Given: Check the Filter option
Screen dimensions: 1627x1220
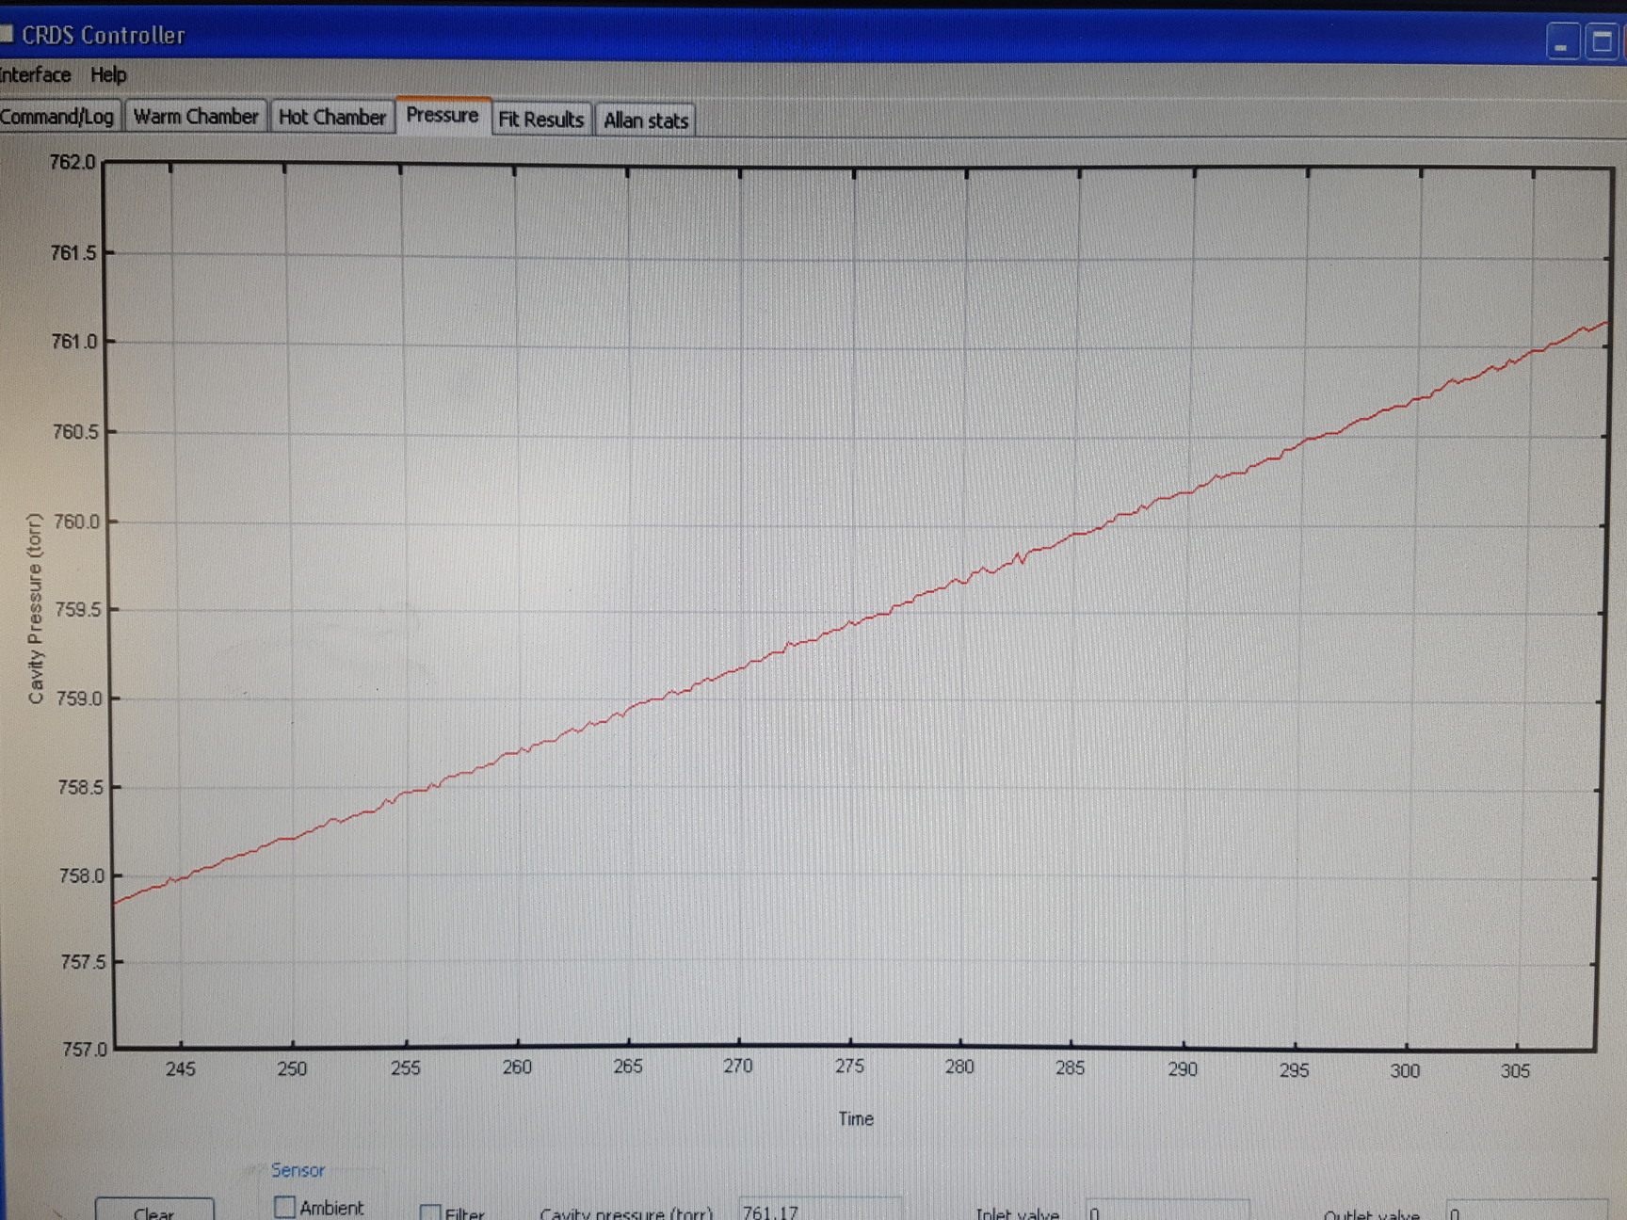Looking at the screenshot, I should pyautogui.click(x=432, y=1212).
